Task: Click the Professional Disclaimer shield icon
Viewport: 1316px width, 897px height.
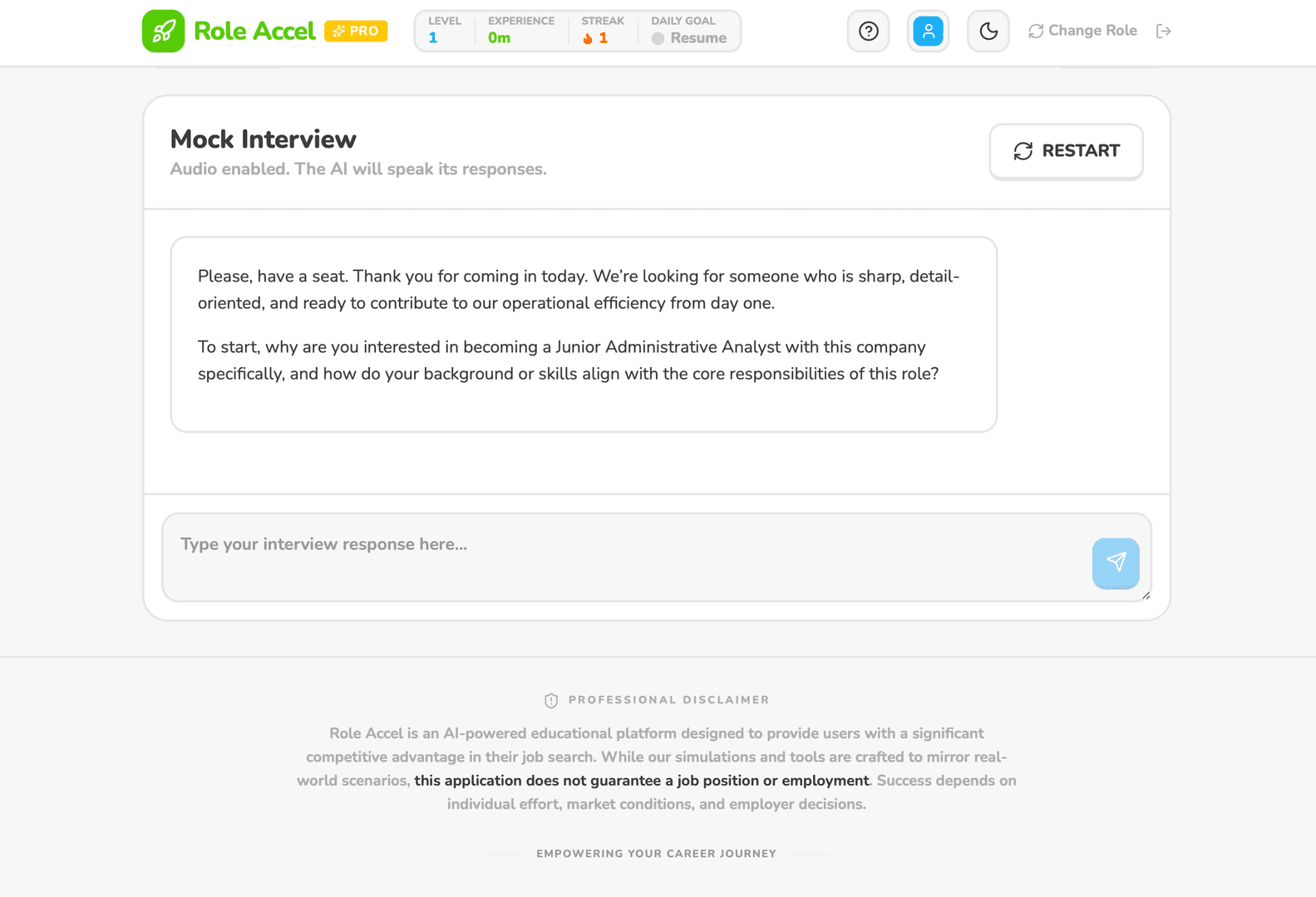Action: tap(551, 700)
